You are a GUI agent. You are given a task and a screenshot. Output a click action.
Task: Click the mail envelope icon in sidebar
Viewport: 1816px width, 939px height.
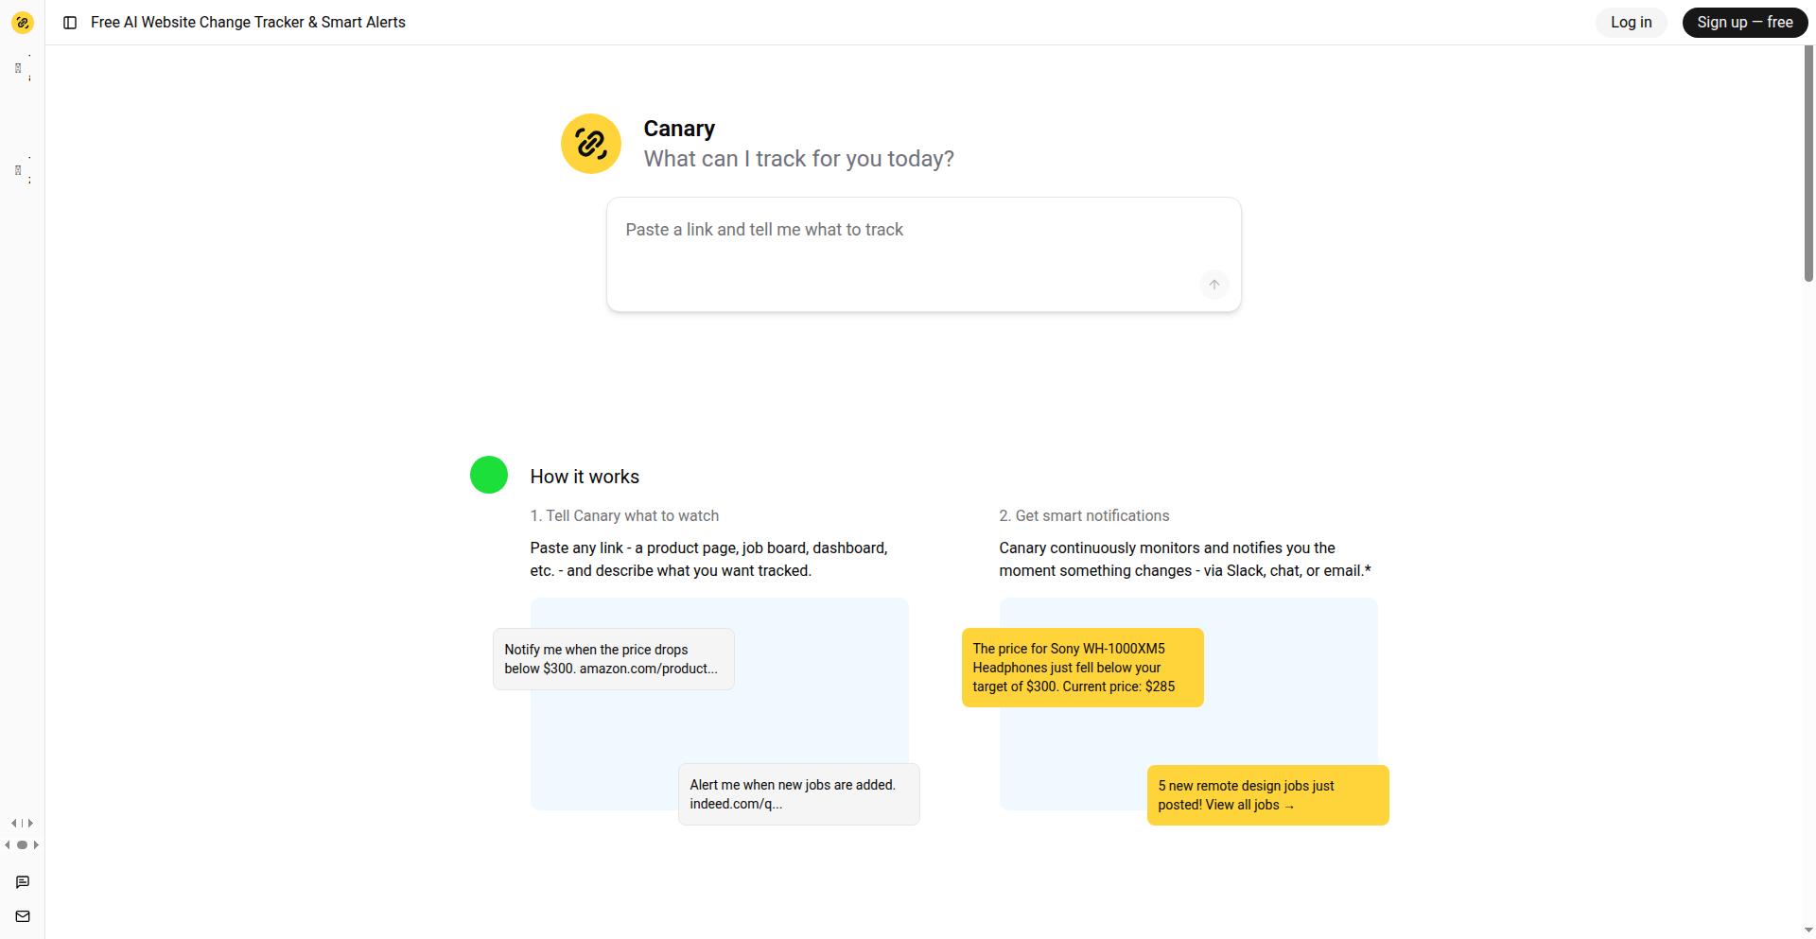tap(23, 916)
